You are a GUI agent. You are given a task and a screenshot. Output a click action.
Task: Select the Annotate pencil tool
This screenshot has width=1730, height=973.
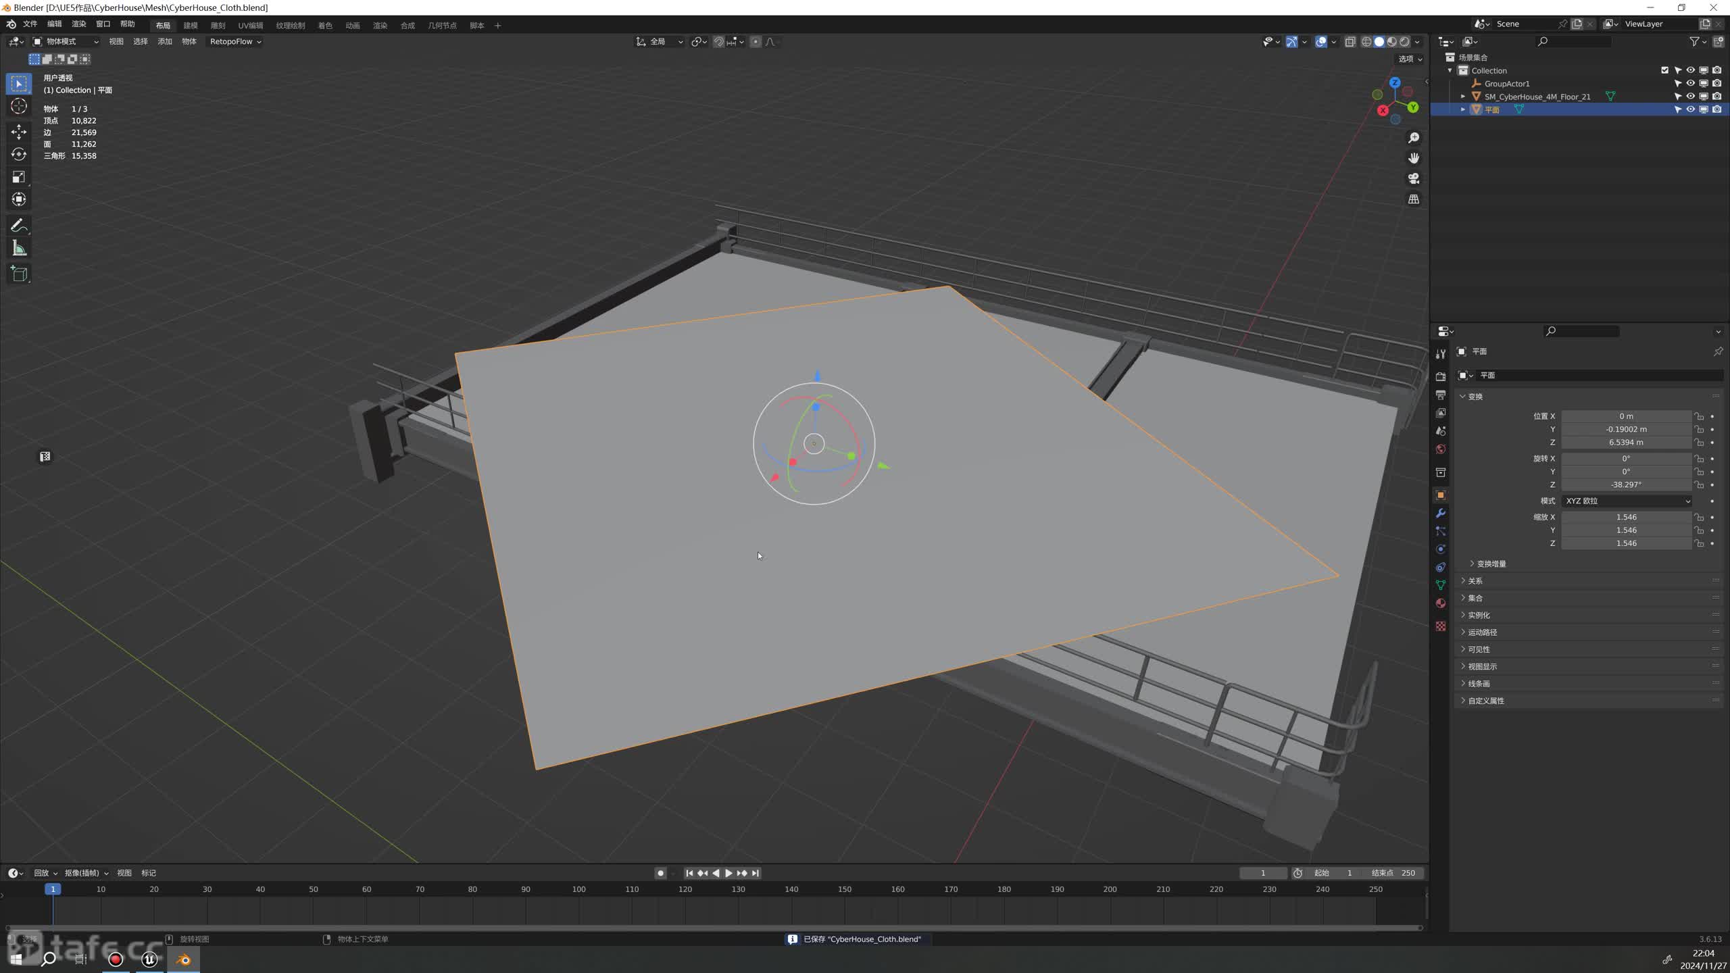[x=19, y=225]
